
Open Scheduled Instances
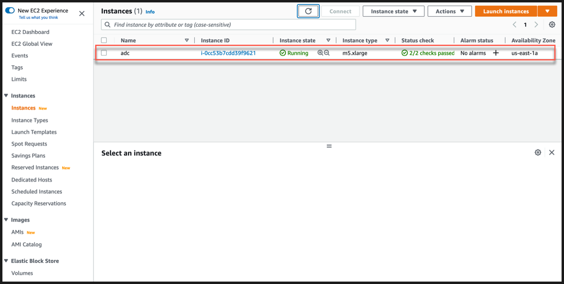coord(37,191)
